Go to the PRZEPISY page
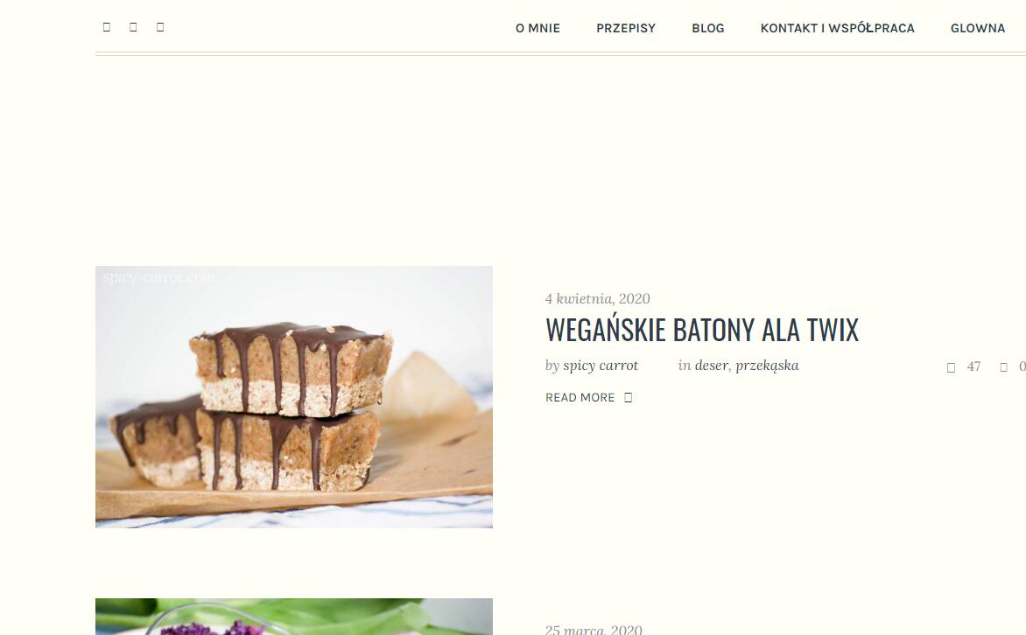The image size is (1026, 635). pos(626,28)
